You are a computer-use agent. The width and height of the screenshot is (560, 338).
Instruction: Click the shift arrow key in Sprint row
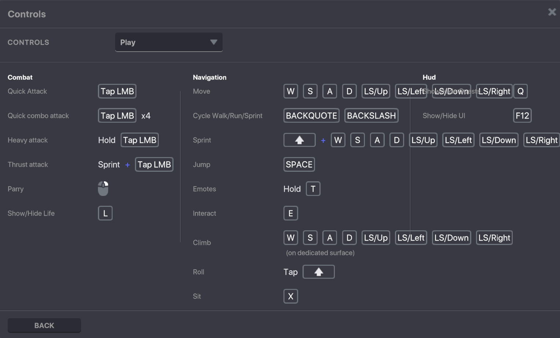(299, 140)
